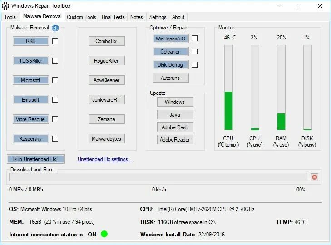Open AdwCleaner
The image size is (331, 245).
coord(107,80)
